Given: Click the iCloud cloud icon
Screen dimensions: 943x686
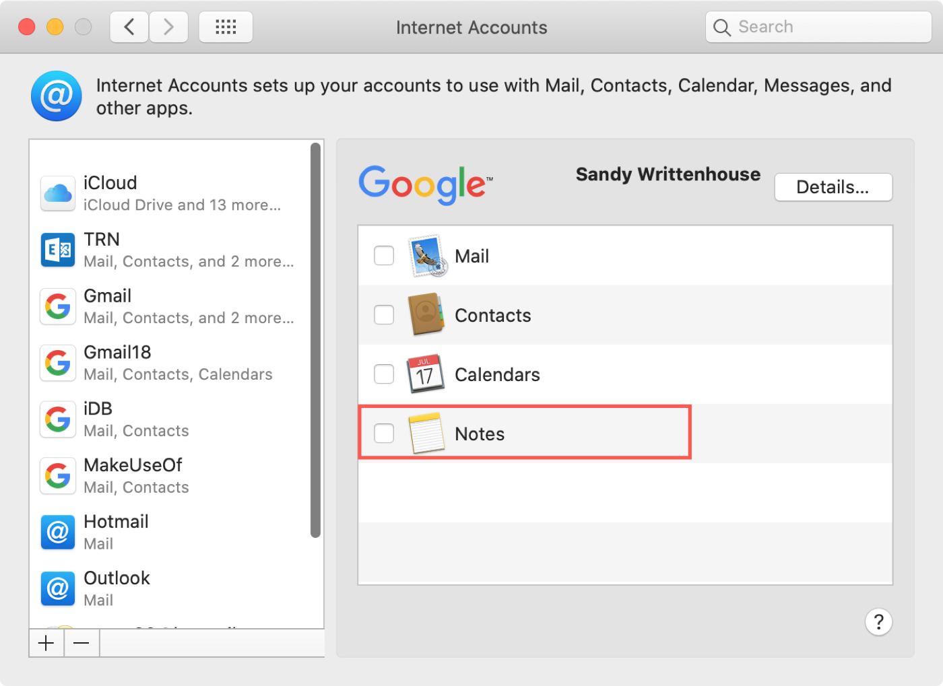Looking at the screenshot, I should (x=58, y=194).
